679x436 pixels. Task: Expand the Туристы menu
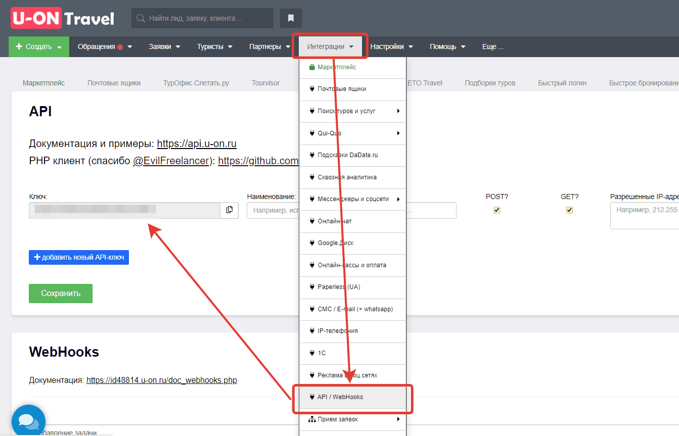click(215, 46)
